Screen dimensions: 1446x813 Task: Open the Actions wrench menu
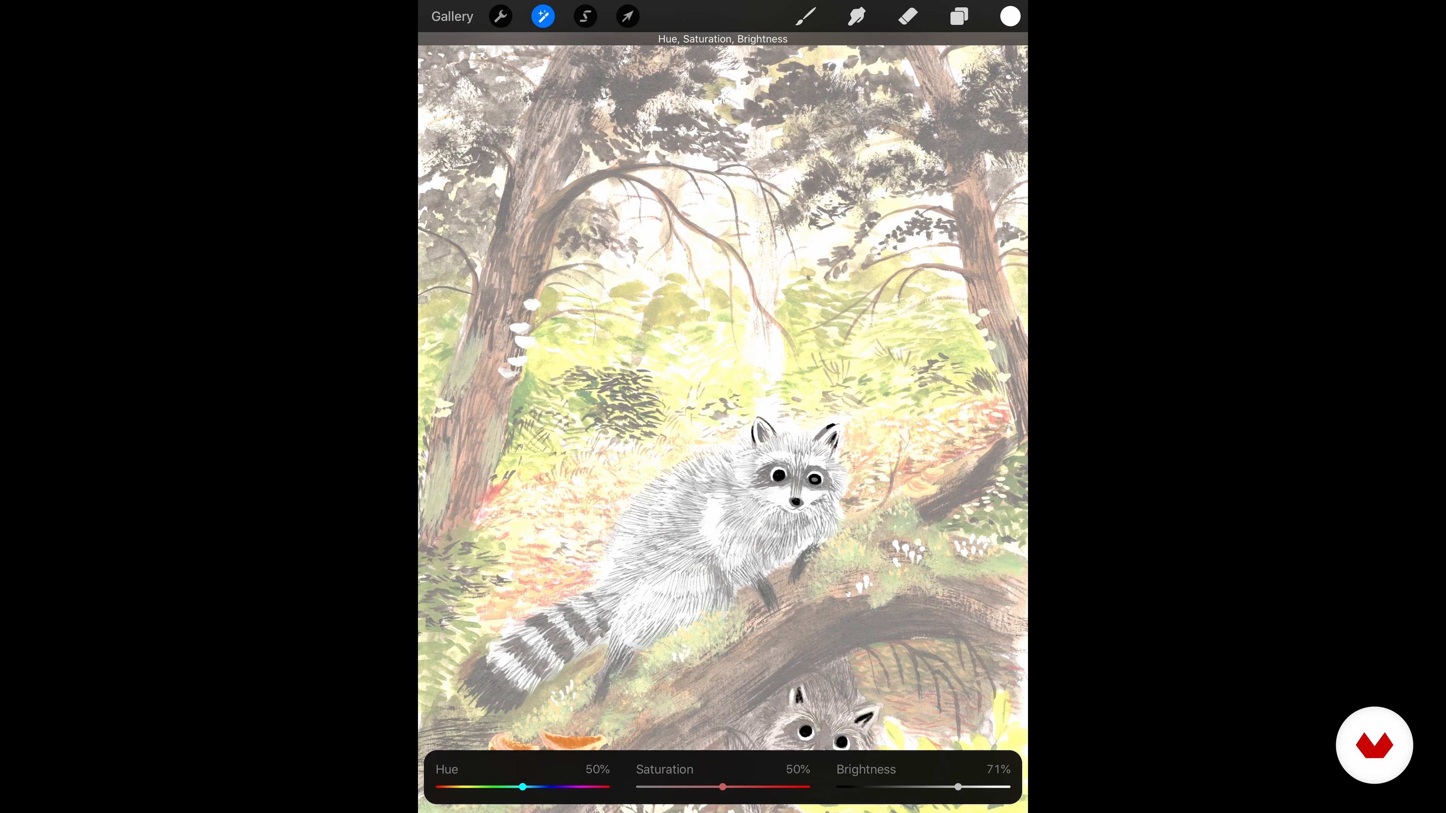pyautogui.click(x=500, y=16)
